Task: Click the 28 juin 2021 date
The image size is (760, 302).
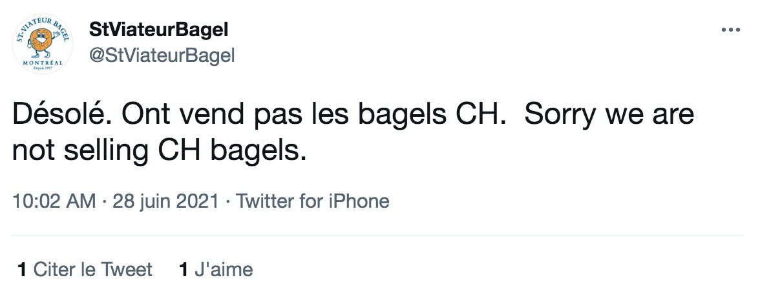Action: 165,201
